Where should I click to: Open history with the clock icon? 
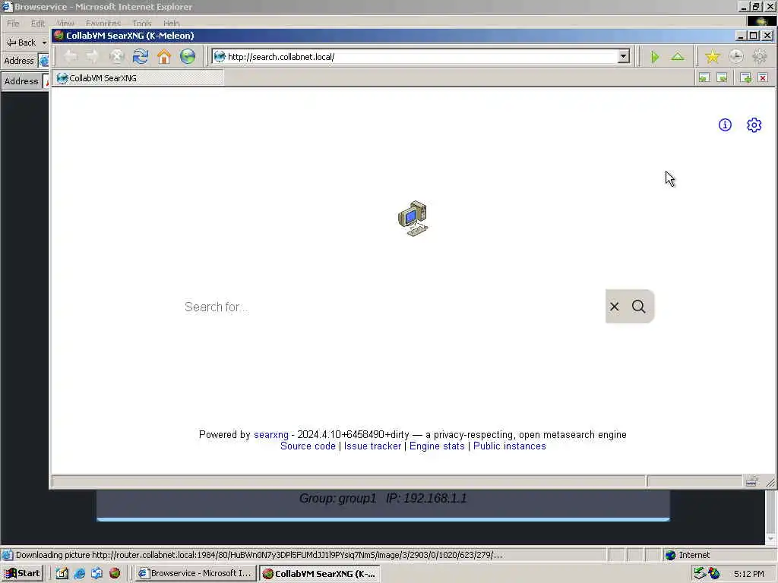(736, 57)
